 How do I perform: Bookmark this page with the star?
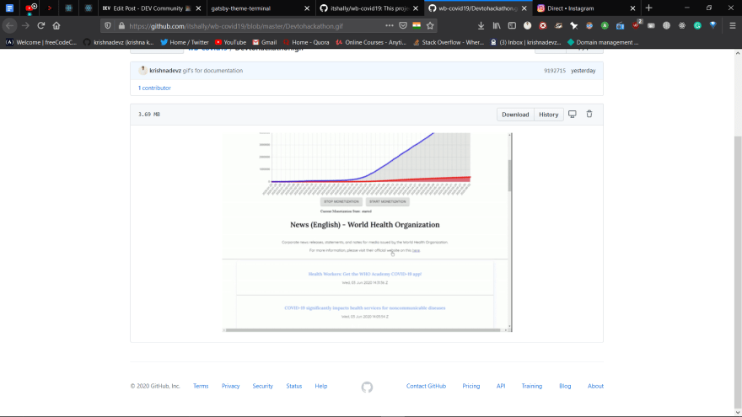click(x=430, y=25)
